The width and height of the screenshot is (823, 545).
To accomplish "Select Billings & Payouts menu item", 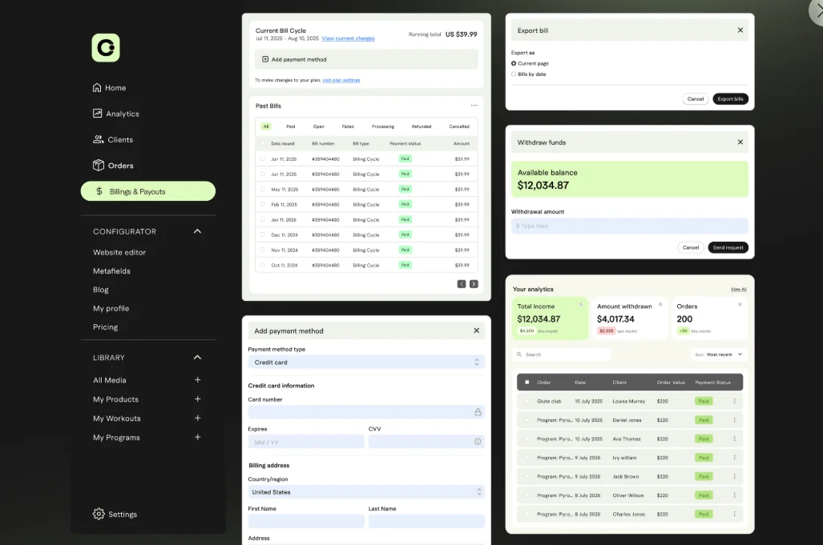I will (x=148, y=191).
